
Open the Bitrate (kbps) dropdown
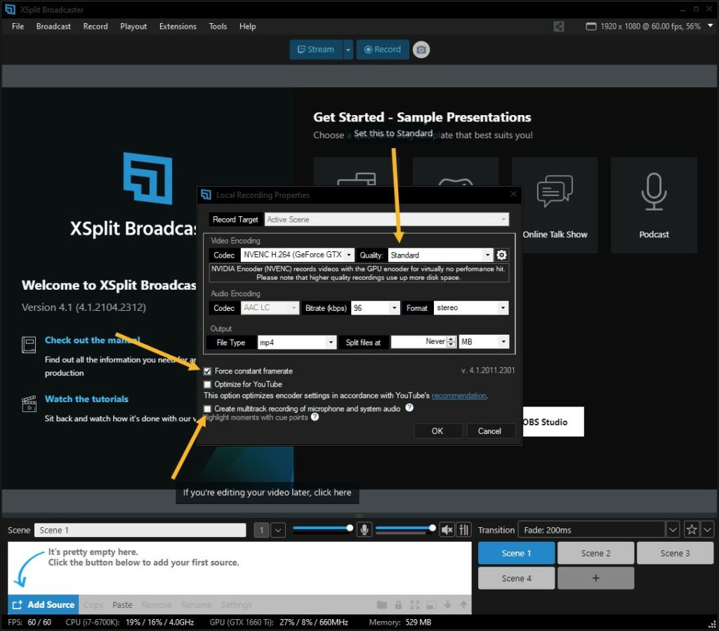click(x=376, y=308)
